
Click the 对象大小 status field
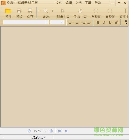coord(42,137)
